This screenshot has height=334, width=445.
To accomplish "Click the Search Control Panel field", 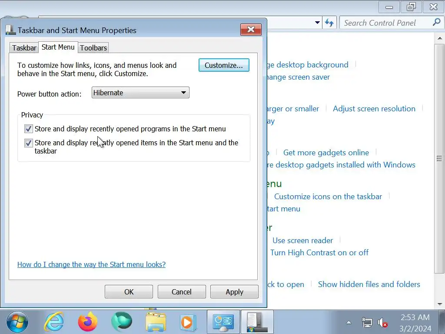I will pyautogui.click(x=386, y=23).
